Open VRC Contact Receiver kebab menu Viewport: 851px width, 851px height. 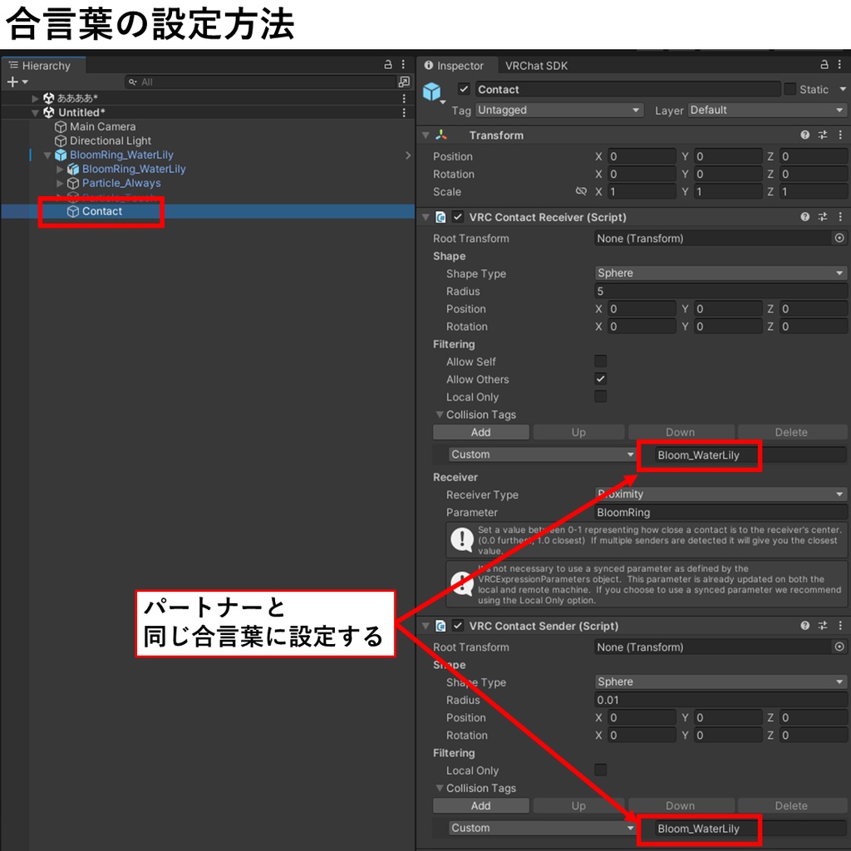pyautogui.click(x=840, y=217)
